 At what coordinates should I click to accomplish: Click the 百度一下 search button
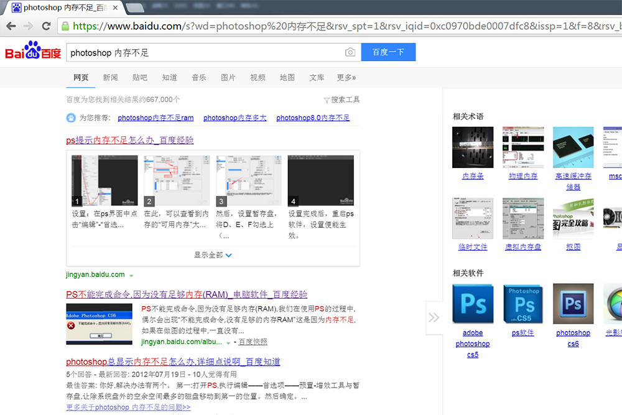tap(388, 52)
